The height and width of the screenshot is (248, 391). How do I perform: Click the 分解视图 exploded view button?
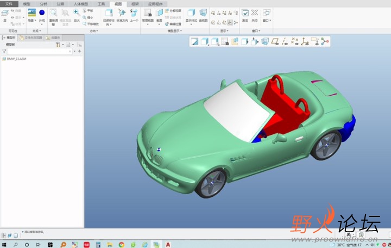(173, 11)
